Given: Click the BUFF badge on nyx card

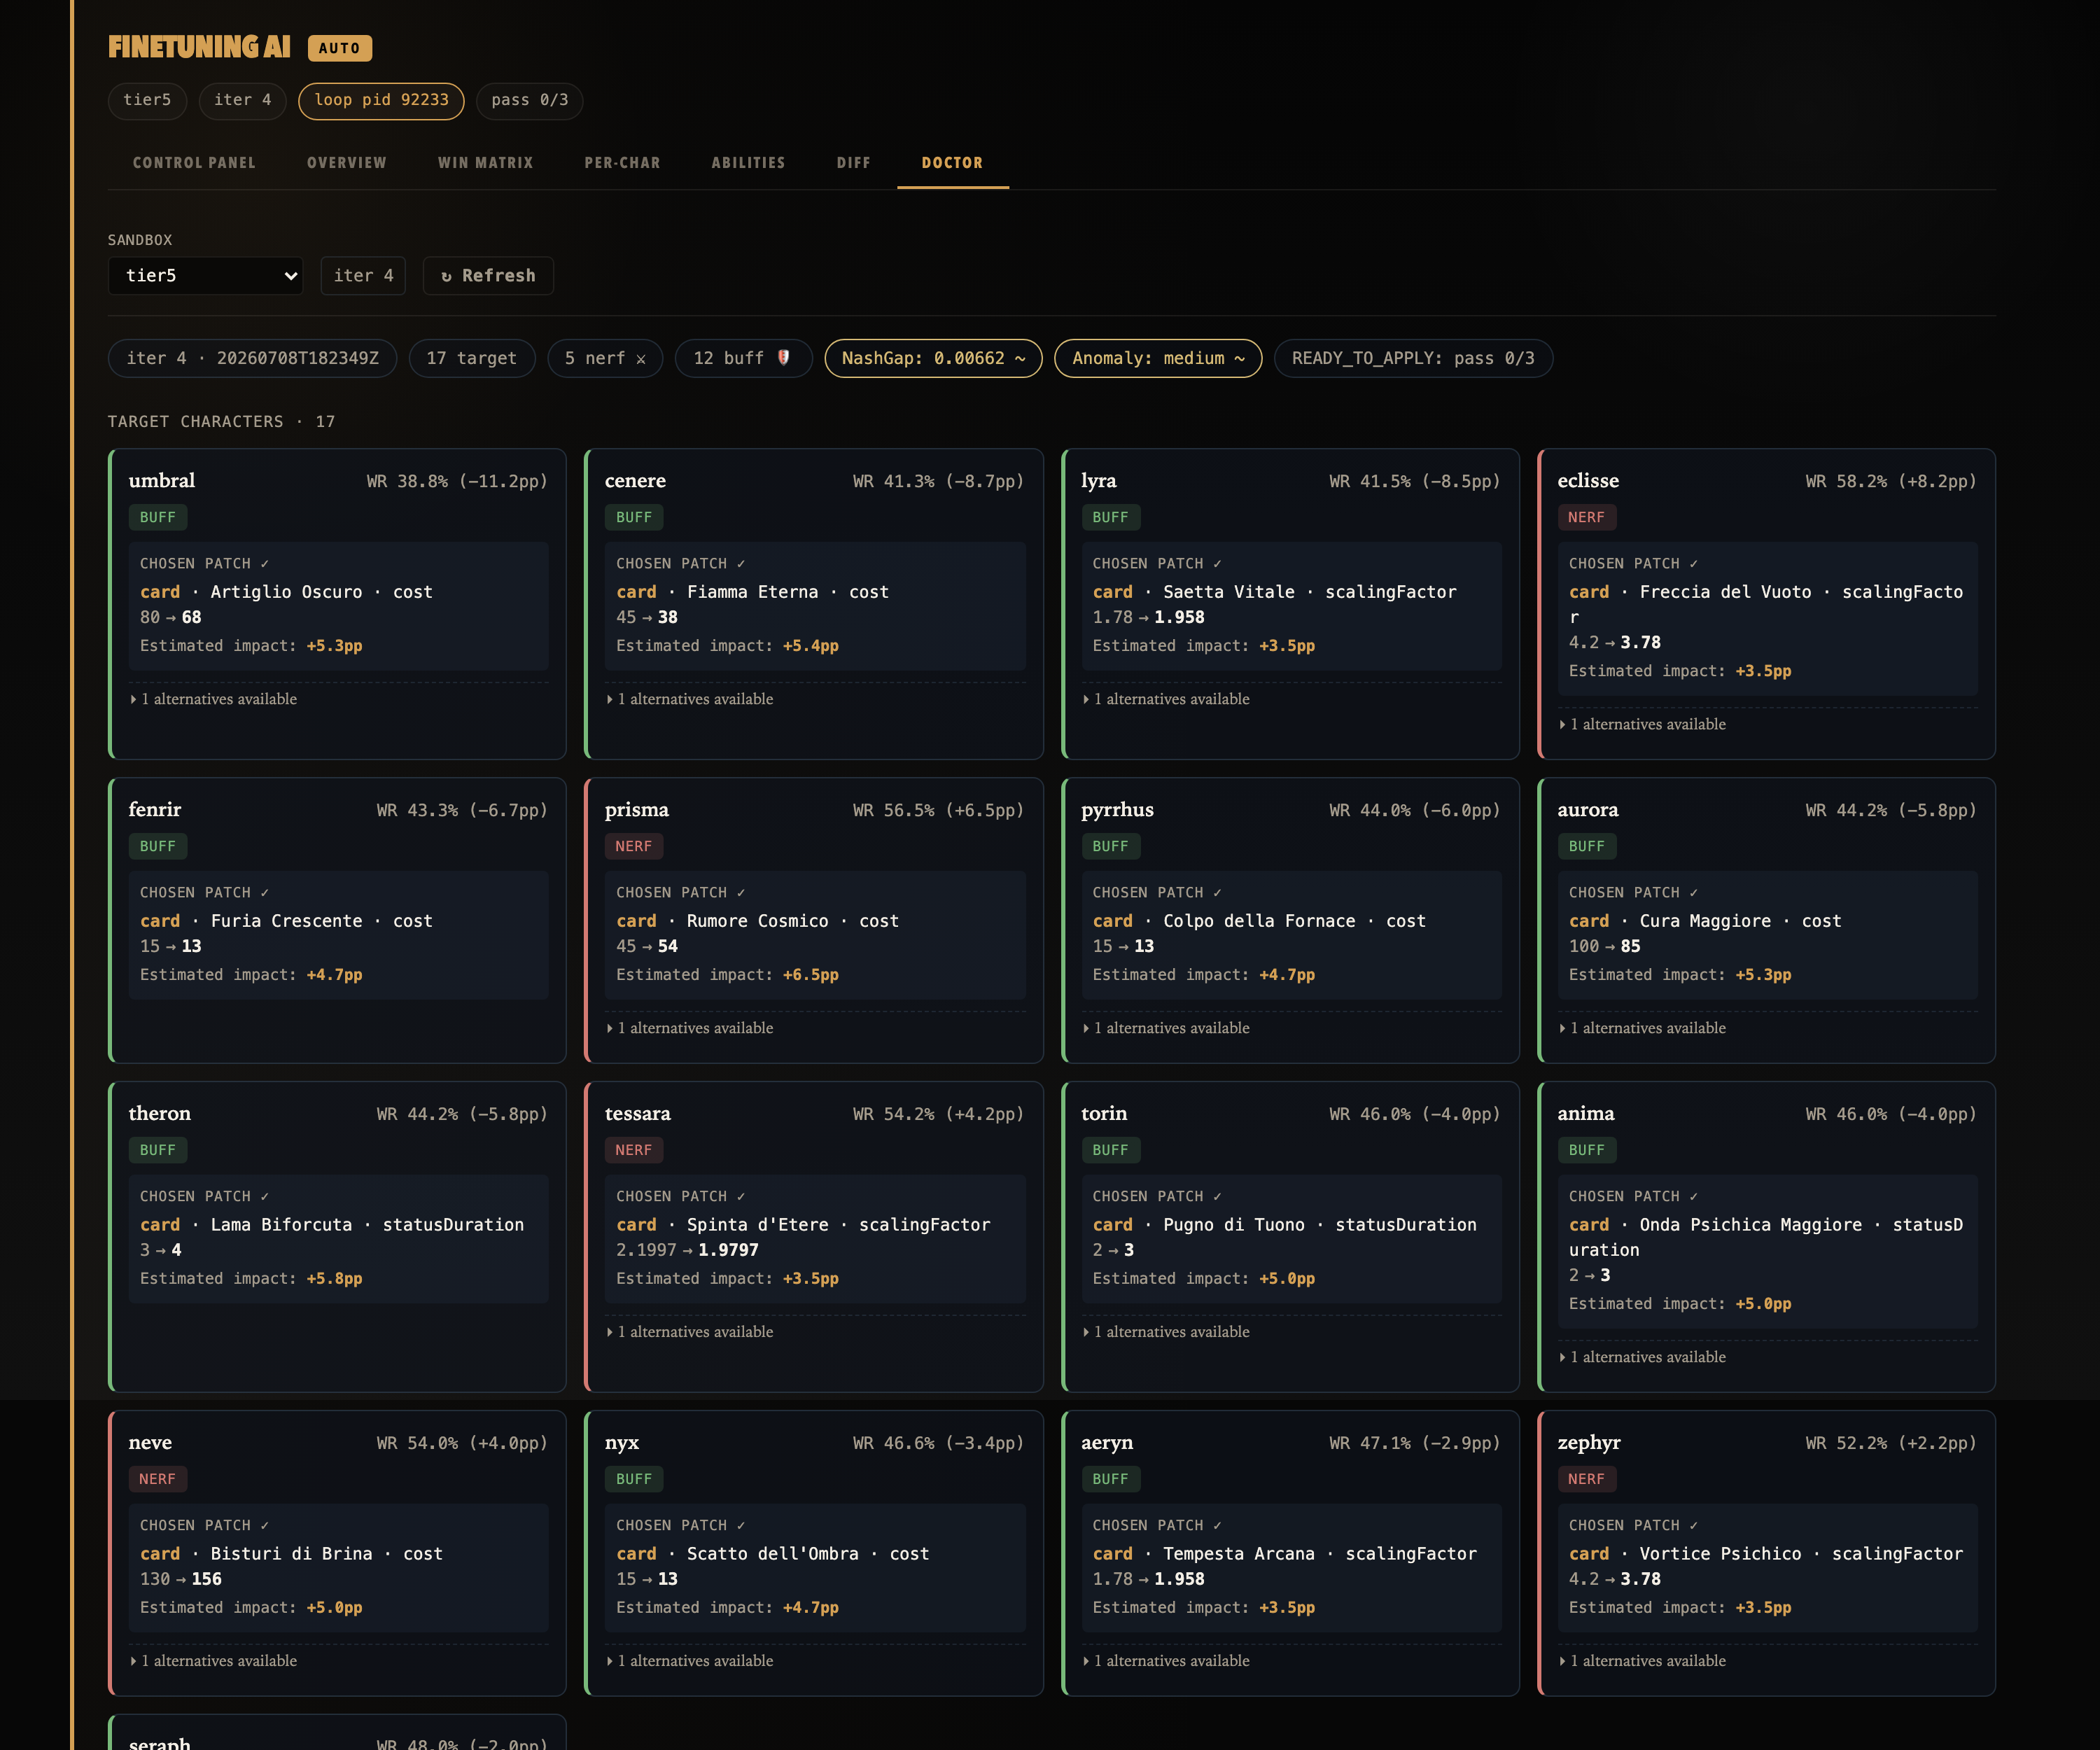Looking at the screenshot, I should [x=634, y=1479].
